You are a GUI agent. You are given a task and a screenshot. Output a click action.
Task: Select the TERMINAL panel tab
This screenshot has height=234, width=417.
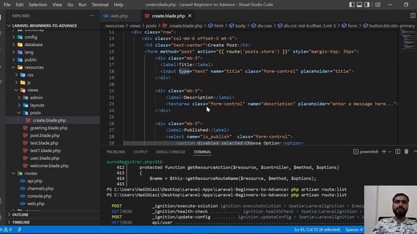point(203,152)
